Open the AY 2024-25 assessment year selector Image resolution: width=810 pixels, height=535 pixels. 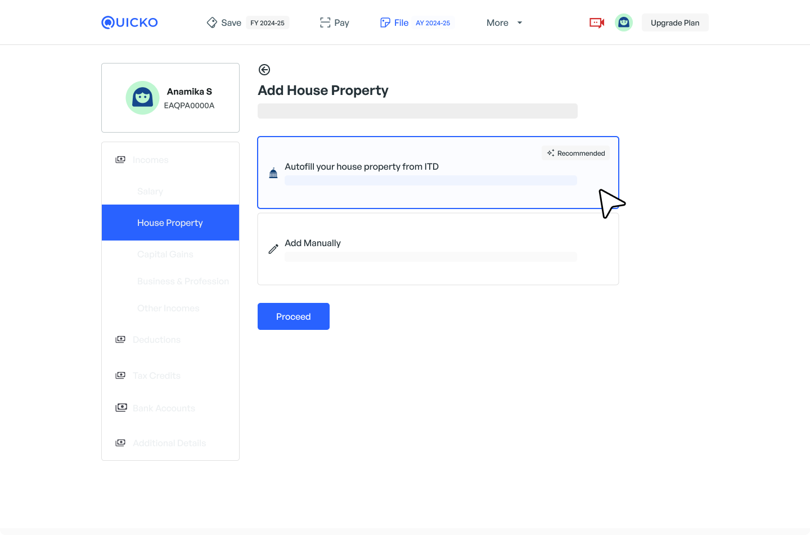tap(433, 23)
